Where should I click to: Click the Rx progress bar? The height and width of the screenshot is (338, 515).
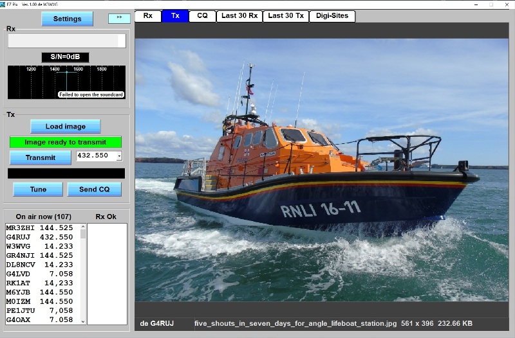point(67,41)
